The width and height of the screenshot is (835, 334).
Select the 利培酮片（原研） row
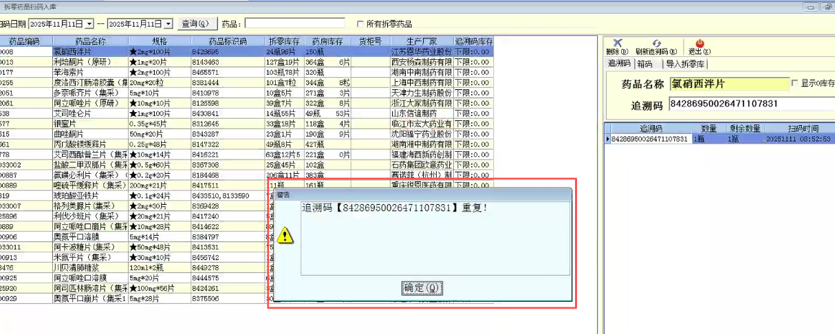247,62
